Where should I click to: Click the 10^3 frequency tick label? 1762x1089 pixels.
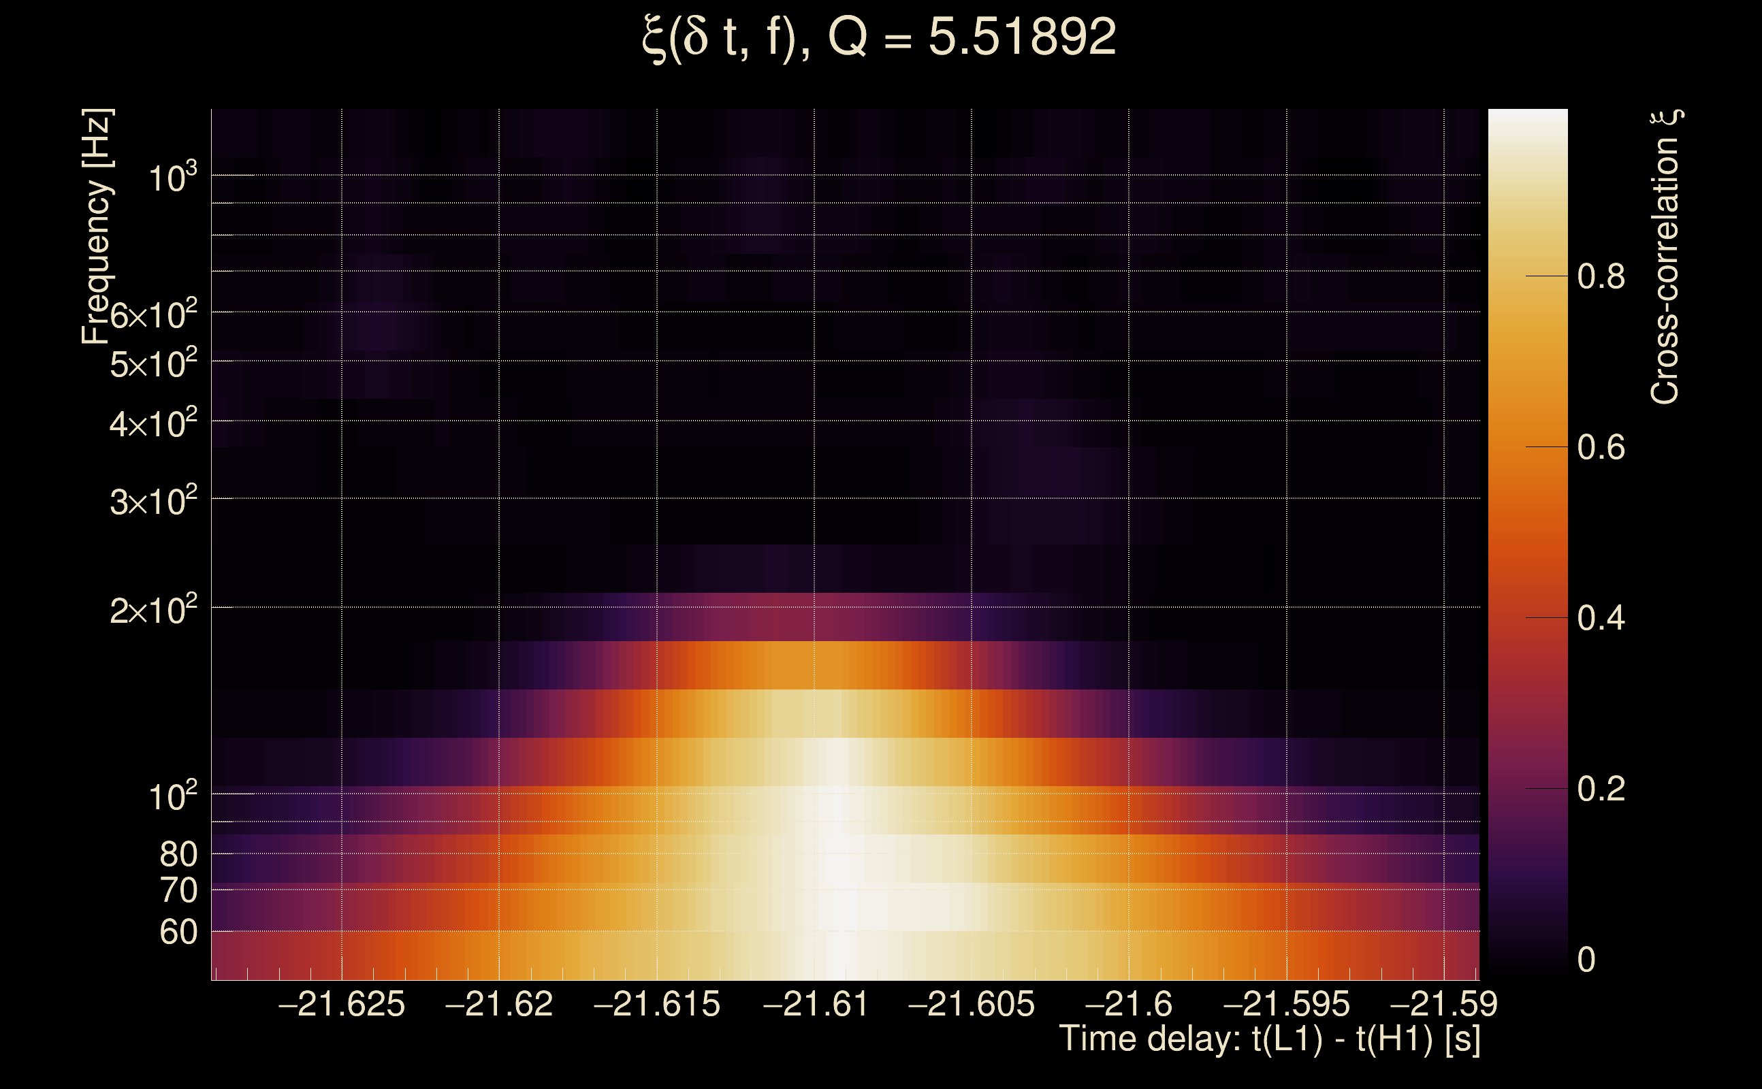tap(172, 177)
